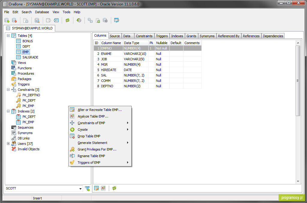Click the remove database connection toolbar icon

14,20
